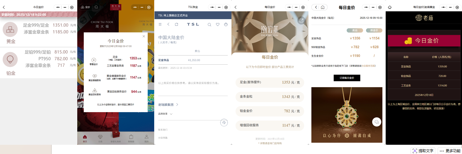
Task: Select 足金饰品 1359.00 row in 老庙
Action: coord(424,66)
